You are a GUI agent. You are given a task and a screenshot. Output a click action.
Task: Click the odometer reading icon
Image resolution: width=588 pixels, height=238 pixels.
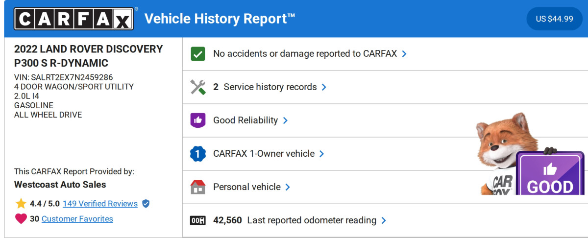[x=197, y=220]
